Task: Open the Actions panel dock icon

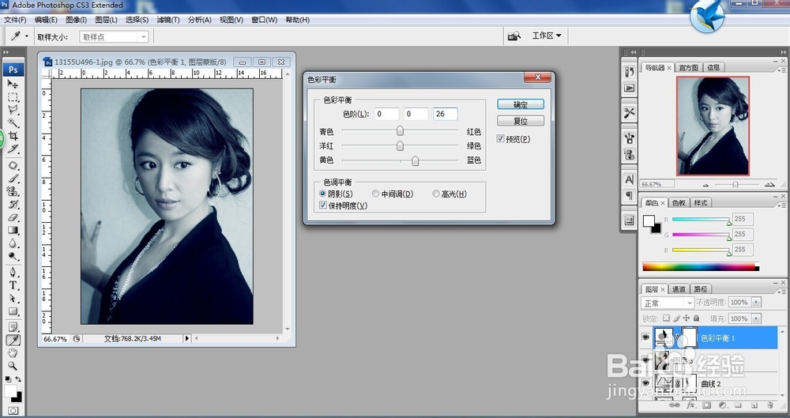Action: 630,88
